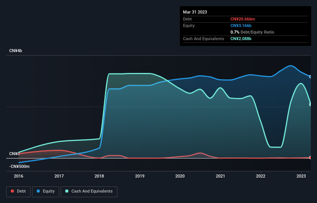Click the CN¥20.666m debt value
317x203 pixels.
pyautogui.click(x=242, y=19)
